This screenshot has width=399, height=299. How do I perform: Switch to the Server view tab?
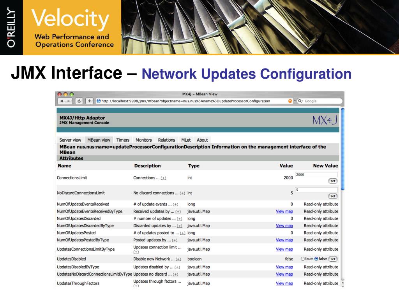click(x=70, y=140)
